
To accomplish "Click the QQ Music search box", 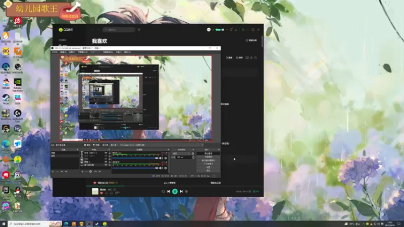I will click(x=119, y=30).
